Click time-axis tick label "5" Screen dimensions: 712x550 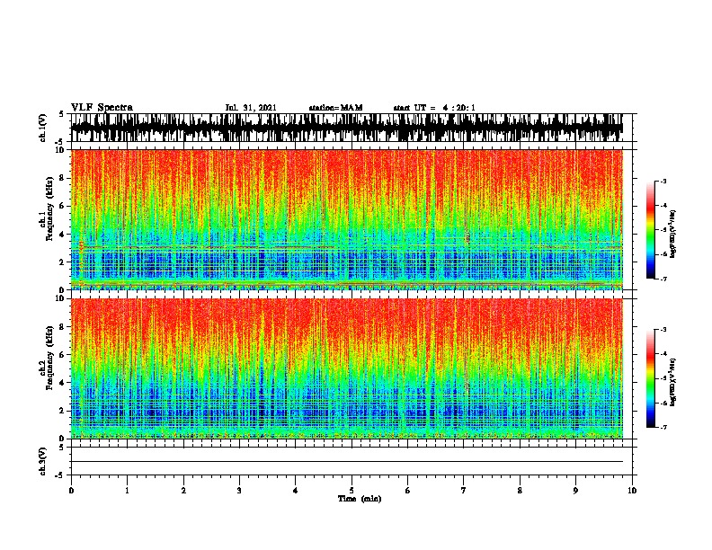click(x=352, y=491)
